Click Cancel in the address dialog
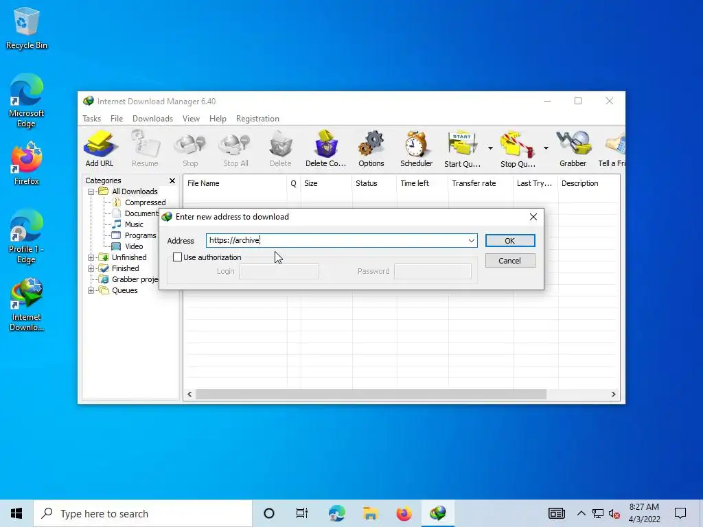Viewport: 703px width, 527px height. tap(510, 260)
